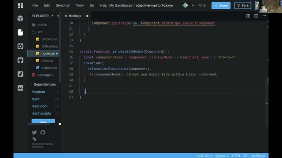Click the invariant dependency

pyautogui.click(x=38, y=92)
